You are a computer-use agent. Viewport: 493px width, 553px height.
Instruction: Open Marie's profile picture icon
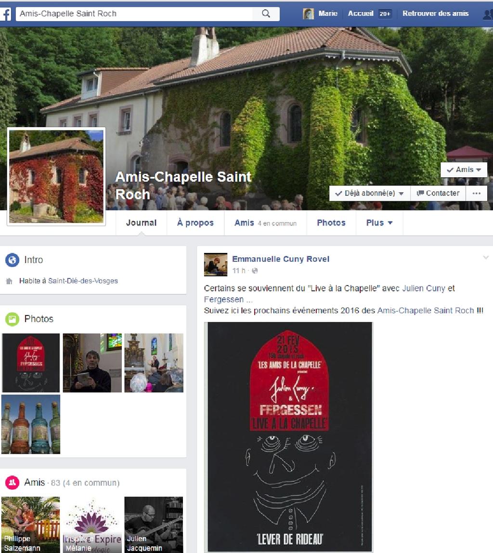pos(308,14)
